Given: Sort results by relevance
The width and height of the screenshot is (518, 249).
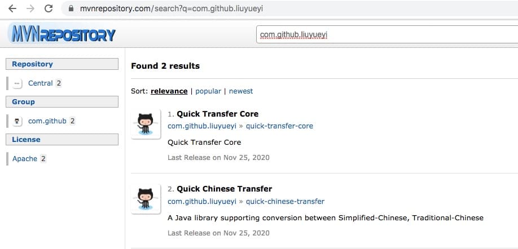Looking at the screenshot, I should [x=169, y=91].
